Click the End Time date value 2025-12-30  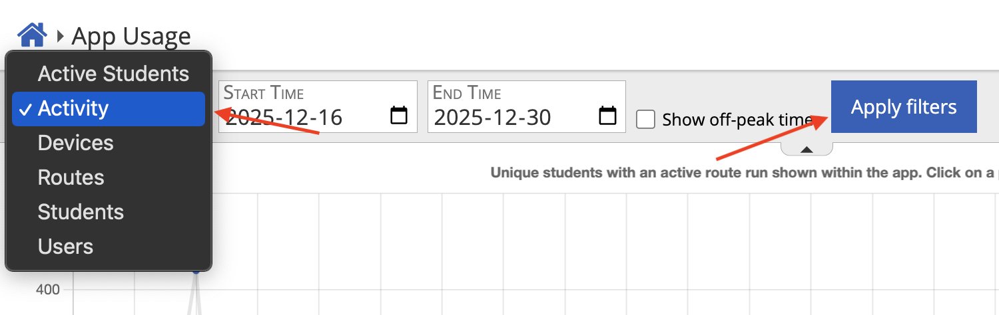(493, 118)
